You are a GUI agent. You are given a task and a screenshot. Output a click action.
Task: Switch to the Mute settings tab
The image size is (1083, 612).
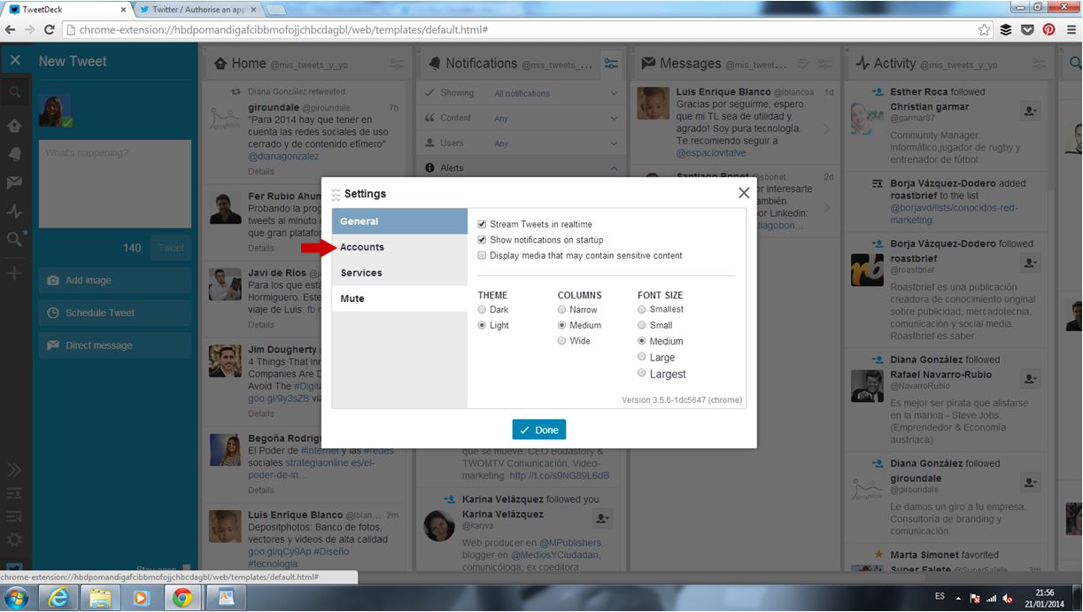coord(352,298)
